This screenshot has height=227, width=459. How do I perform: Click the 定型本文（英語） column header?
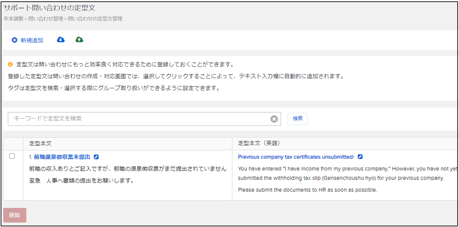pyautogui.click(x=260, y=143)
